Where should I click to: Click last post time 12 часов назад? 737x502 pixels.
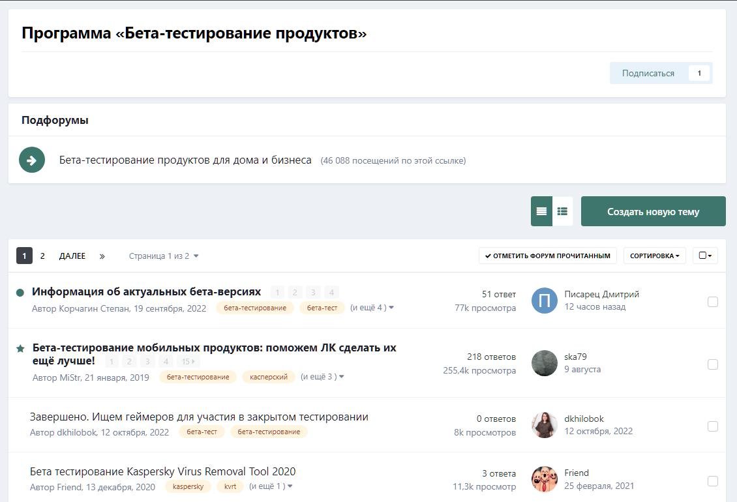click(595, 307)
